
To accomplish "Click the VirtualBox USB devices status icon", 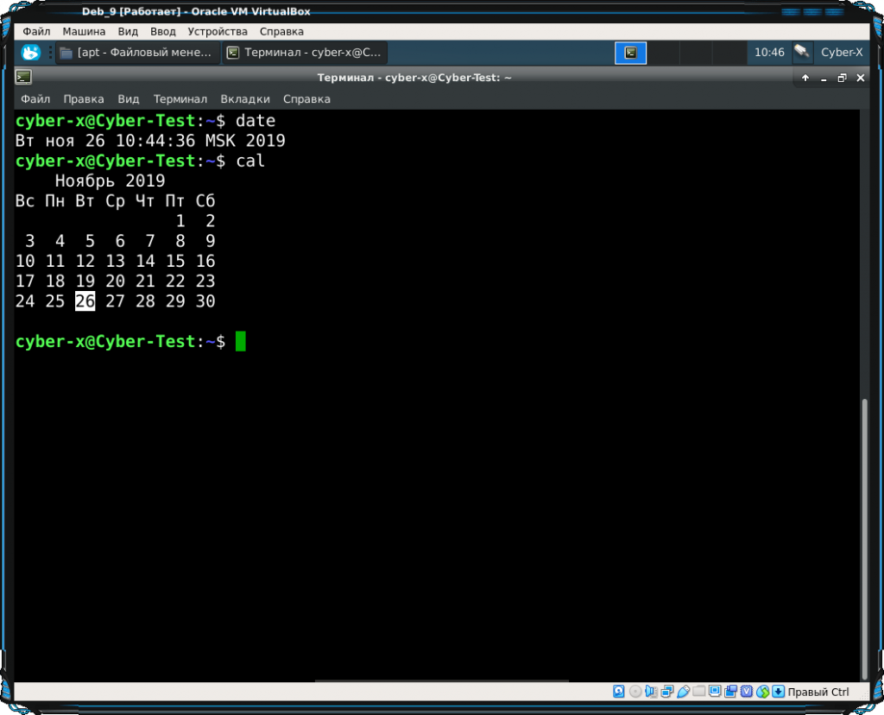I will pyautogui.click(x=684, y=692).
